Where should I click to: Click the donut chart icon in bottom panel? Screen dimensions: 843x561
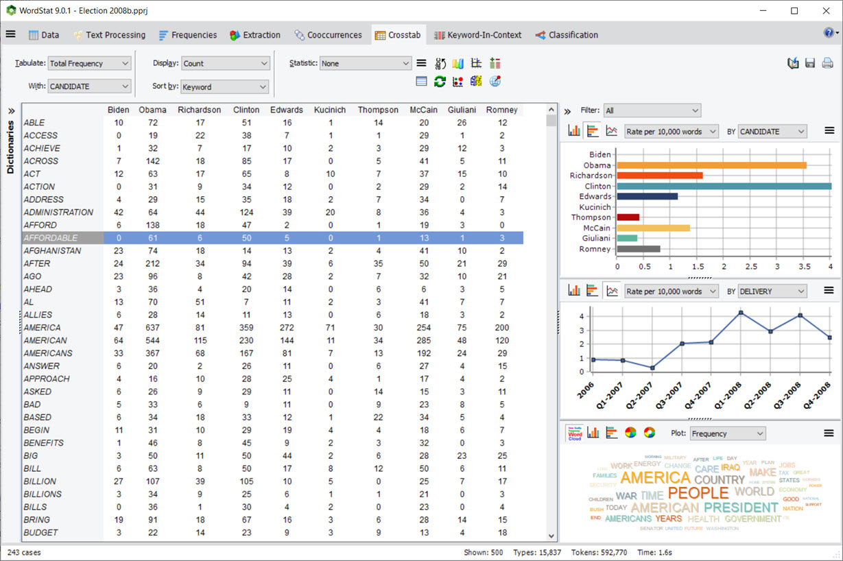[649, 433]
